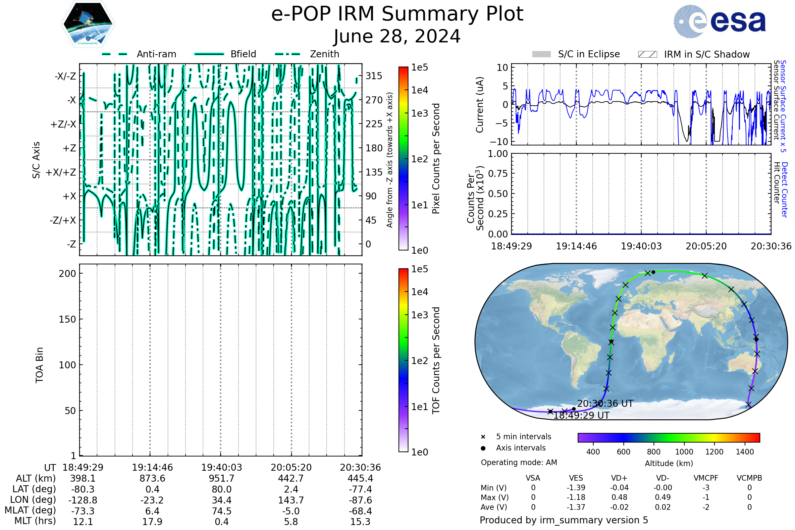The width and height of the screenshot is (795, 530).
Task: Click the Axis intervals dot marker
Action: tap(483, 448)
